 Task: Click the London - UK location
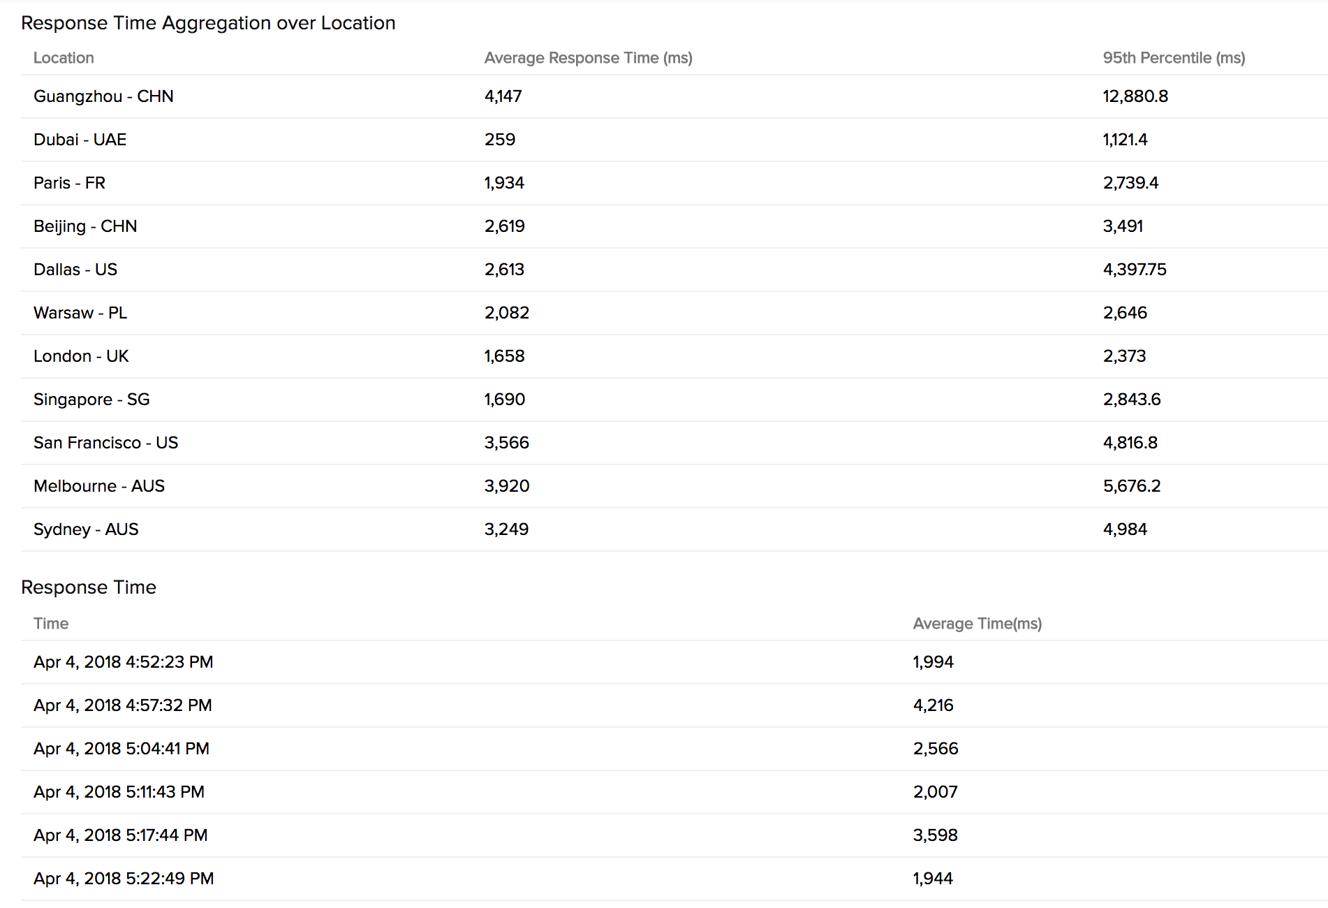coord(81,356)
